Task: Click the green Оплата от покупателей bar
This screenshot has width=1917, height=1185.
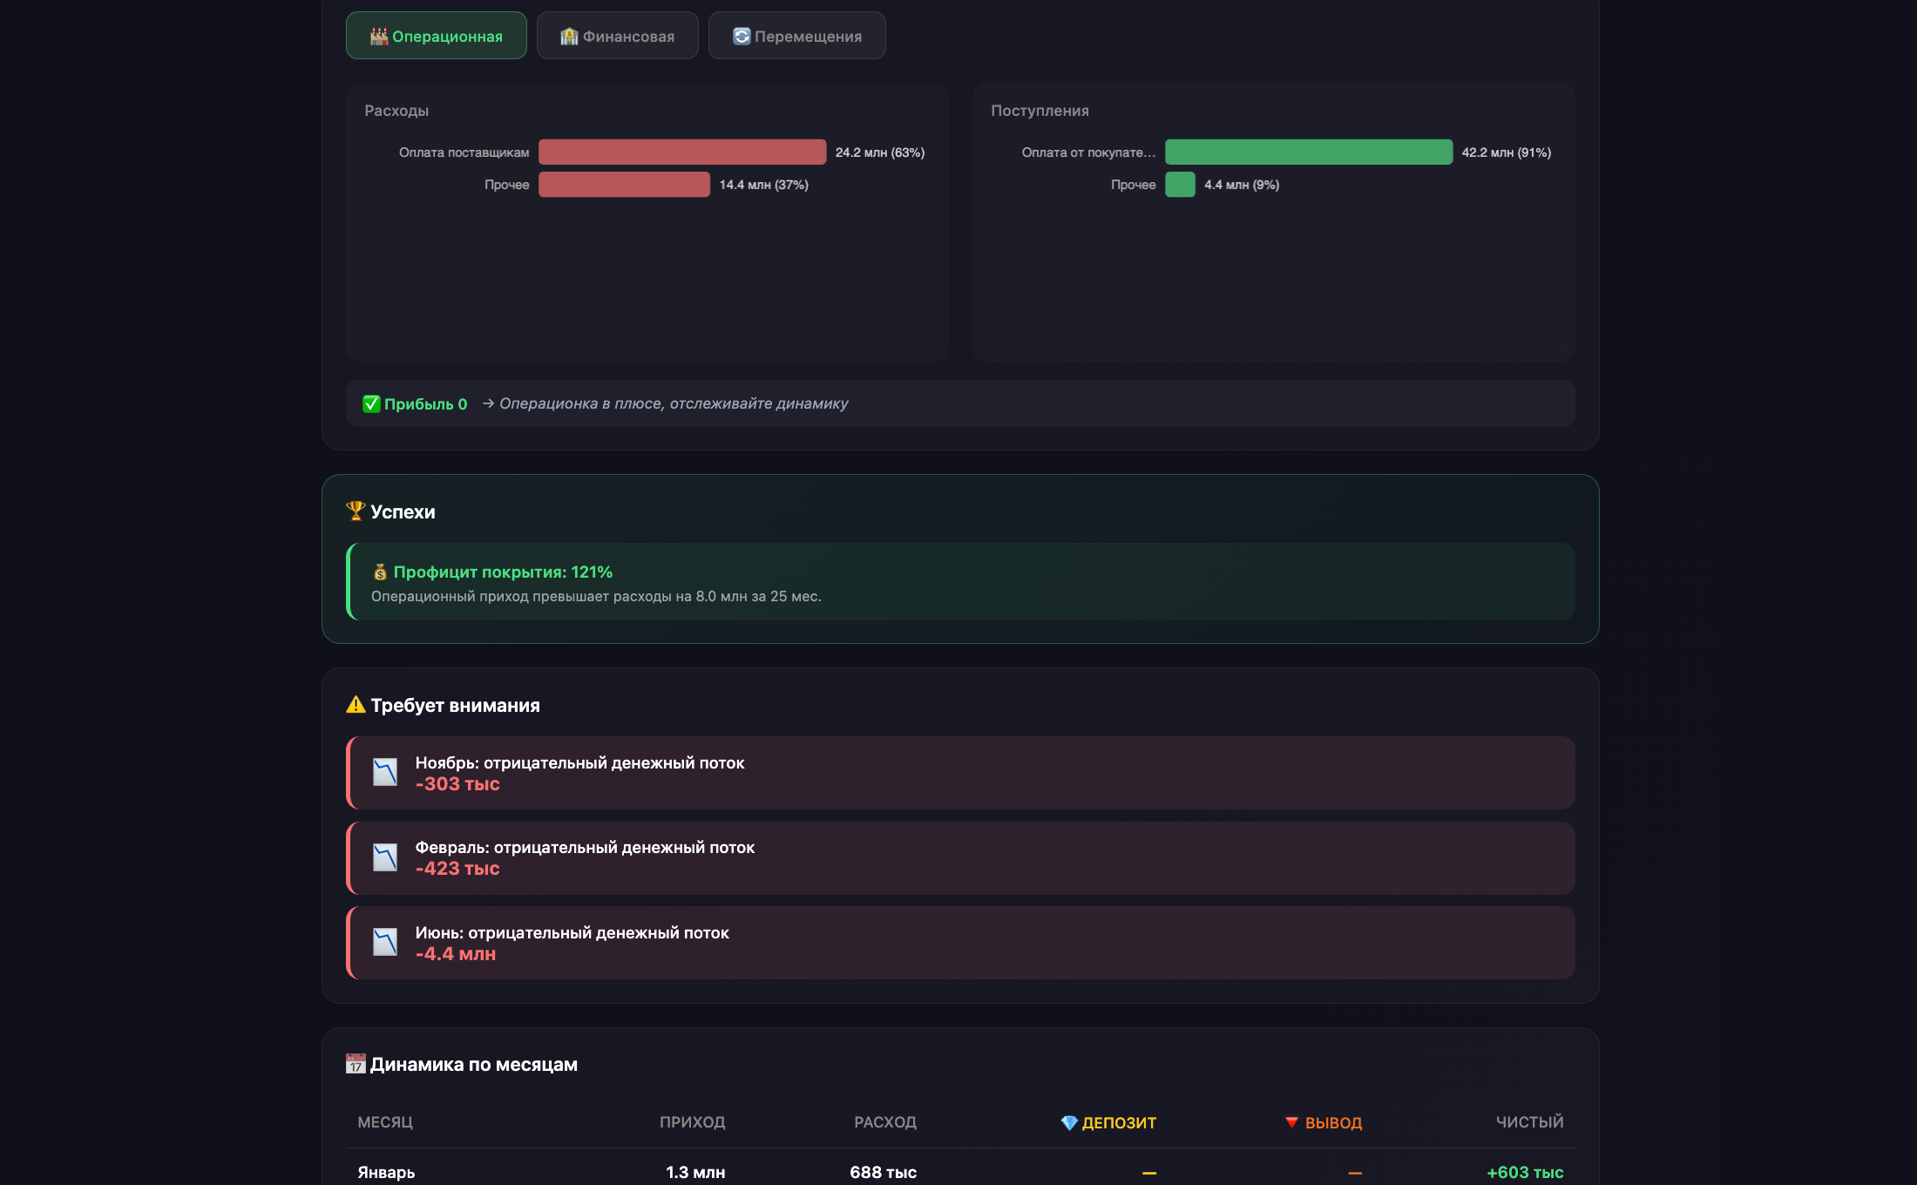Action: pyautogui.click(x=1308, y=152)
